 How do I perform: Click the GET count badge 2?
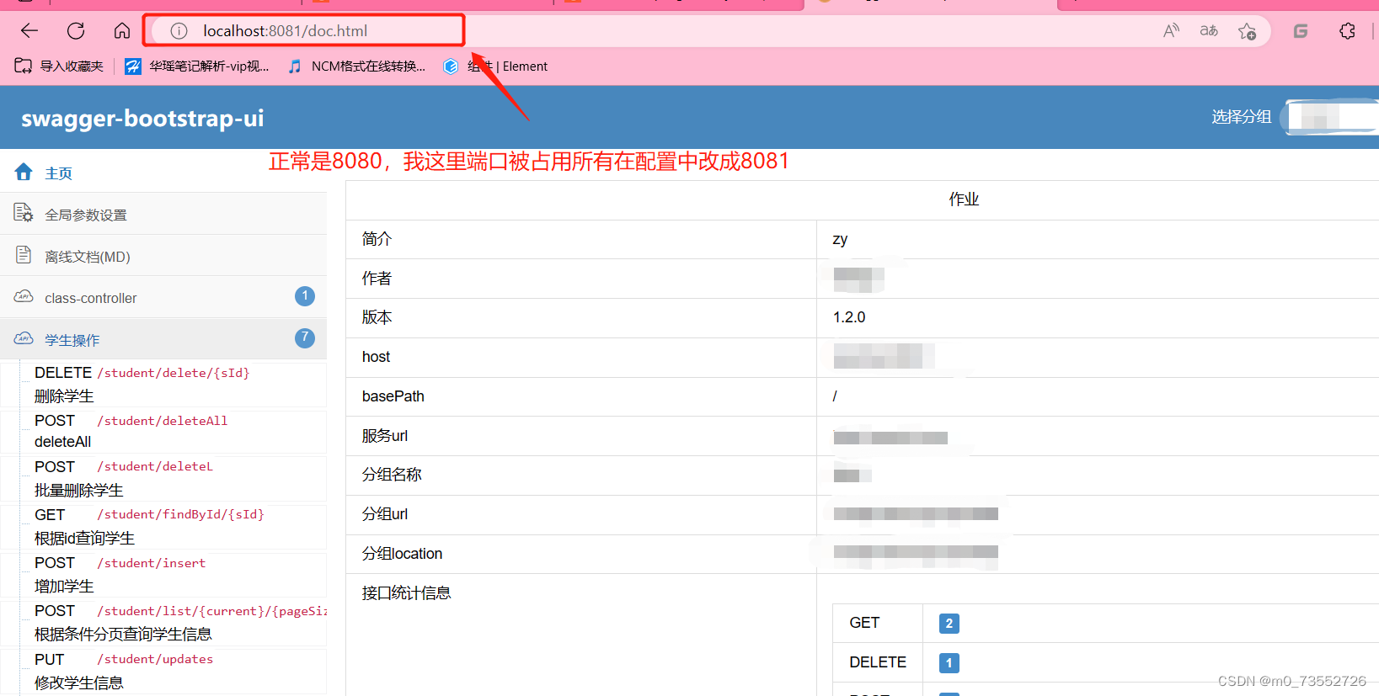[x=949, y=624]
